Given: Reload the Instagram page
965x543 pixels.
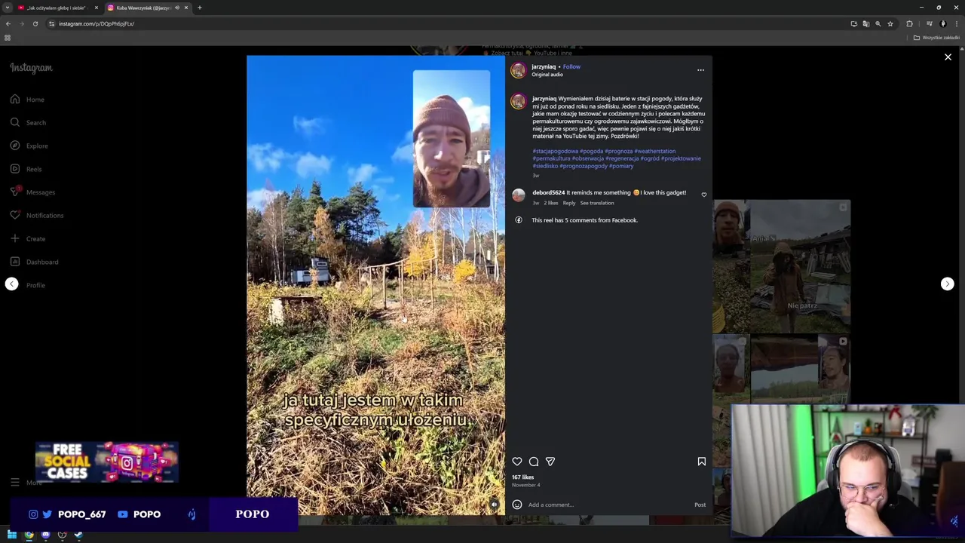Looking at the screenshot, I should pyautogui.click(x=35, y=23).
